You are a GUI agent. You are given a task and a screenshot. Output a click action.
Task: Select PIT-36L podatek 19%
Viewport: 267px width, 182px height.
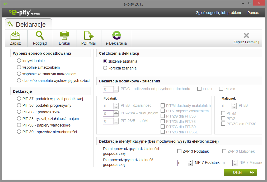19,112
